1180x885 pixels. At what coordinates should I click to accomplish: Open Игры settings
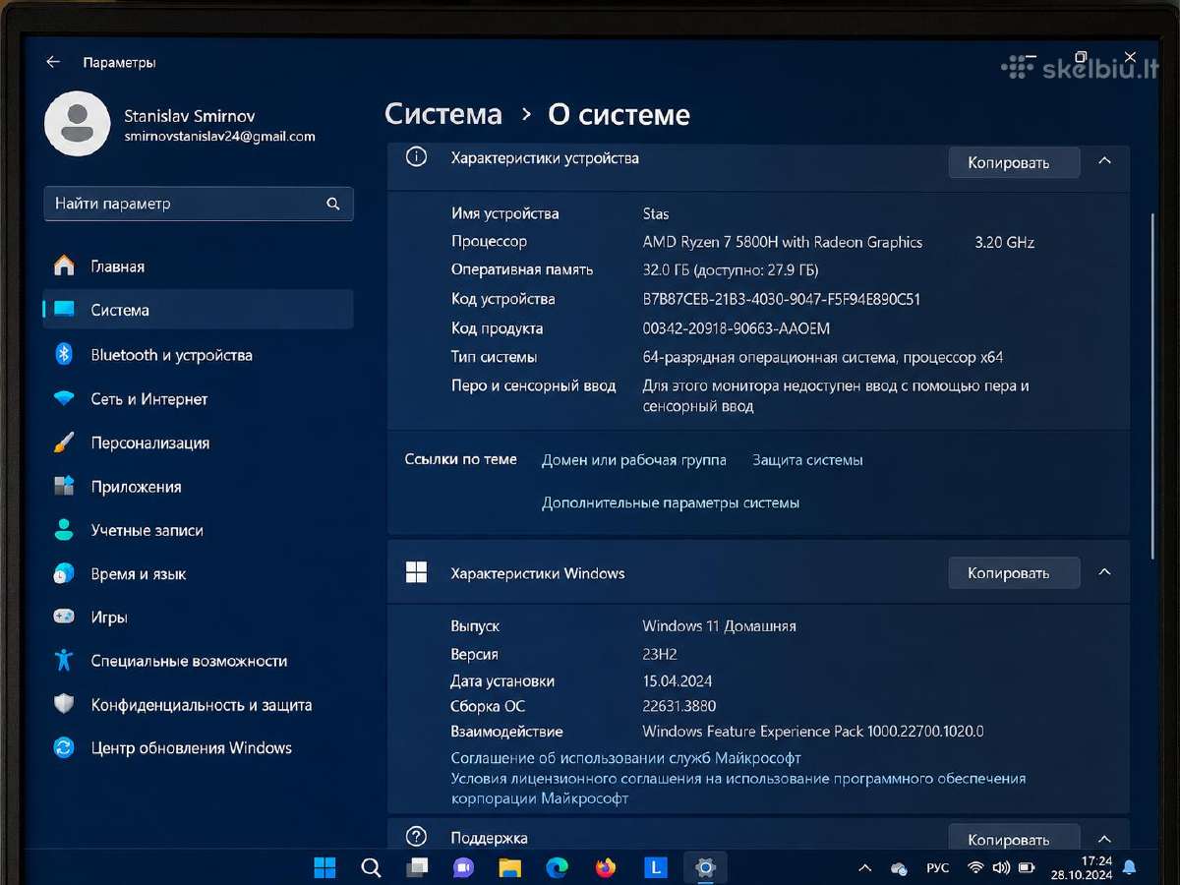198,618
